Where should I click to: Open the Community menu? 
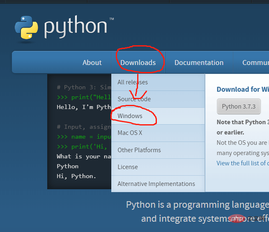(x=255, y=63)
